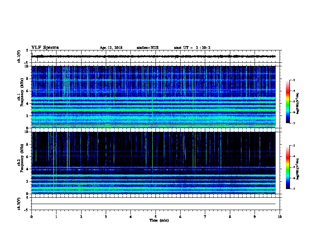Click the time axis tick label 5
The width and height of the screenshot is (315, 243).
coord(156,217)
